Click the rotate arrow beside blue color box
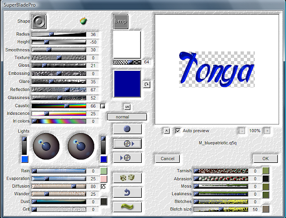The image size is (286, 218). pos(146,84)
